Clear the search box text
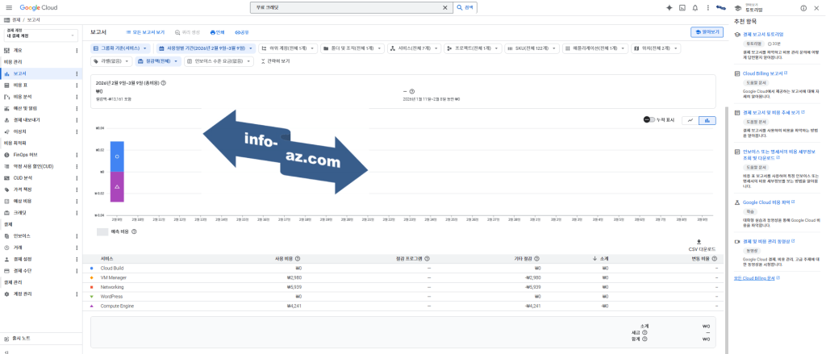The height and width of the screenshot is (354, 826). tap(445, 7)
